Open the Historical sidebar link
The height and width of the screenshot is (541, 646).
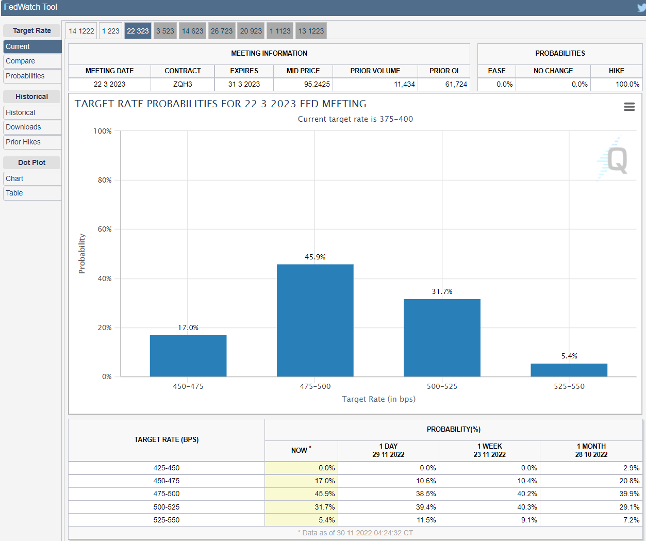32,112
